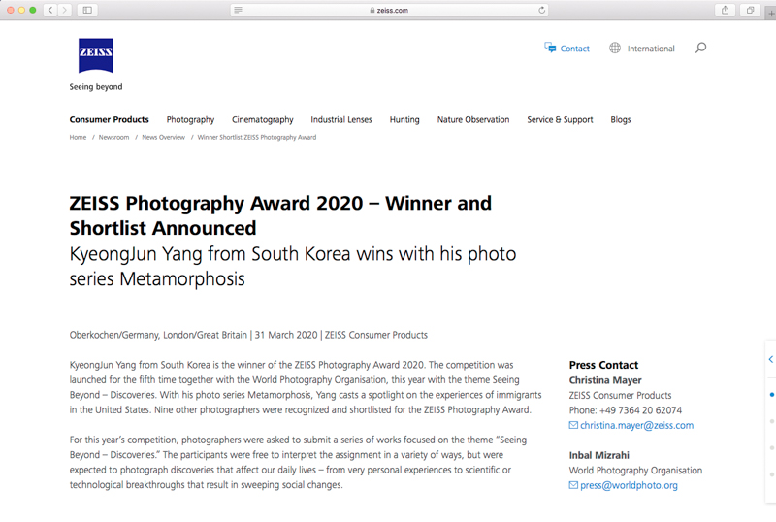Click Winner Shortlist ZEISS Photography Award breadcrumb
The image size is (776, 522).
tap(257, 137)
